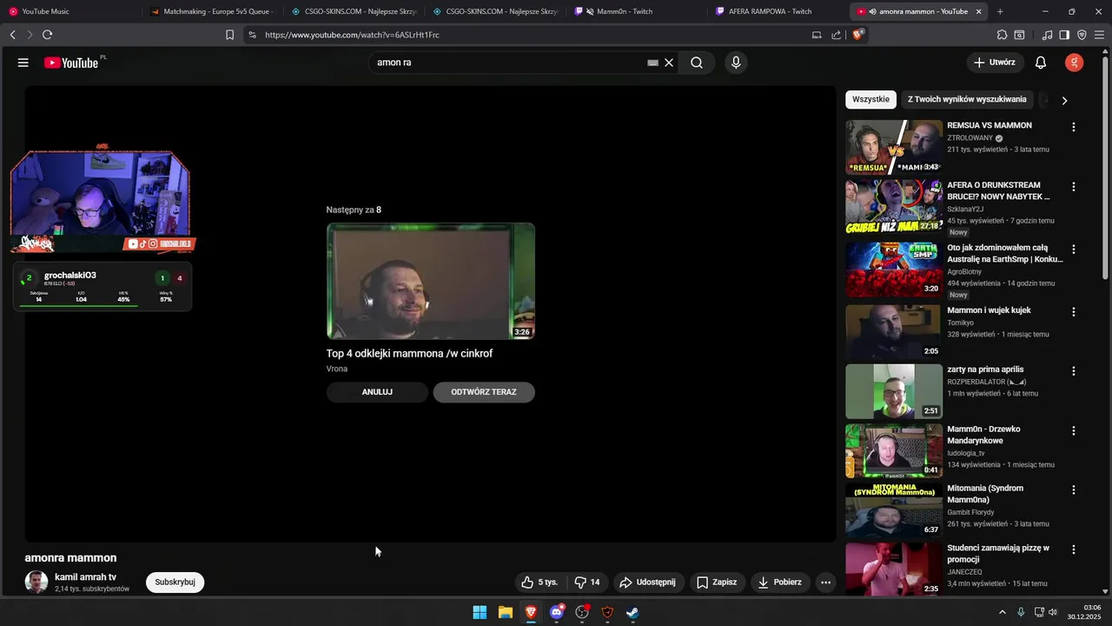Open more actions for the video
The image size is (1112, 626).
[x=825, y=582]
